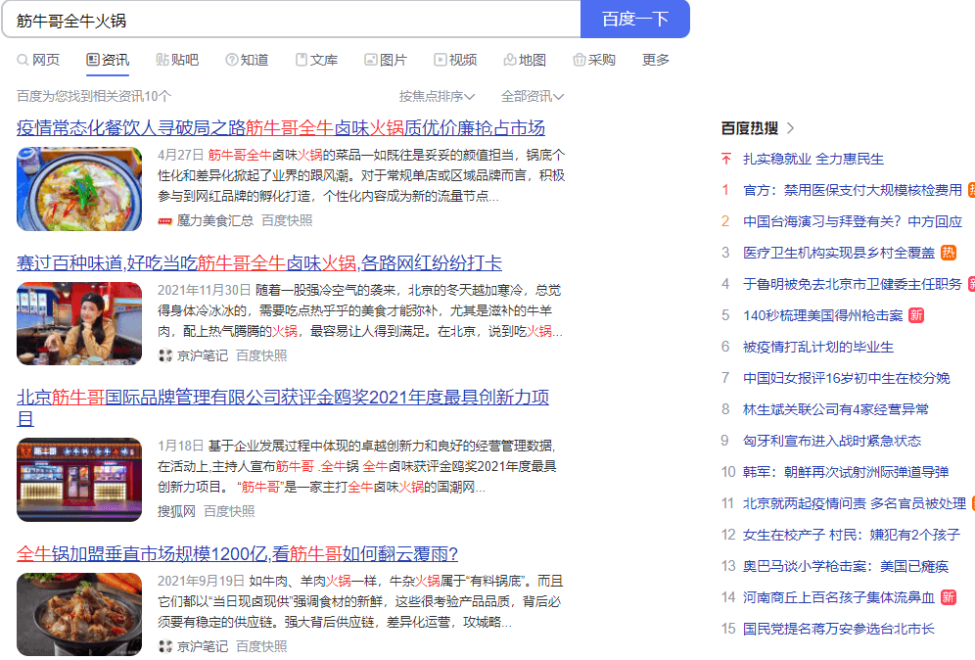The width and height of the screenshot is (975, 660).
Task: Click the map icon beside 地图
Action: (x=510, y=60)
